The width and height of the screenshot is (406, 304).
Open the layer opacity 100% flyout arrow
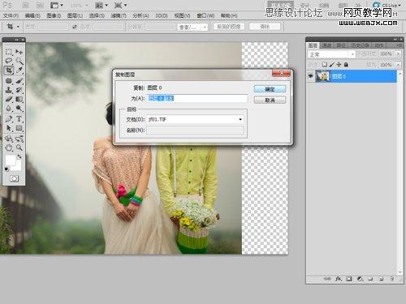(398, 54)
